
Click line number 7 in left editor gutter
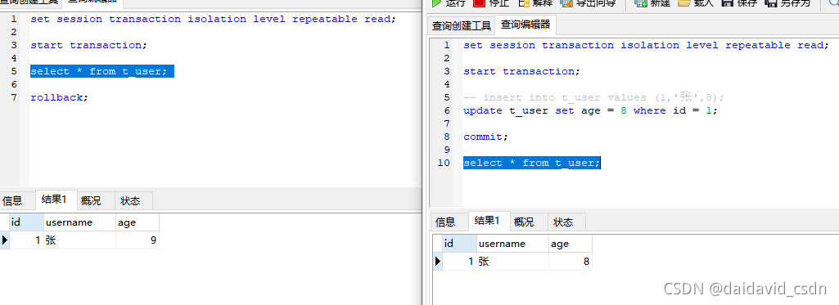(x=13, y=98)
